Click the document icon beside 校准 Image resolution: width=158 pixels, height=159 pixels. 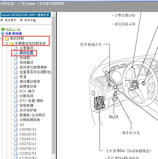click(16, 77)
